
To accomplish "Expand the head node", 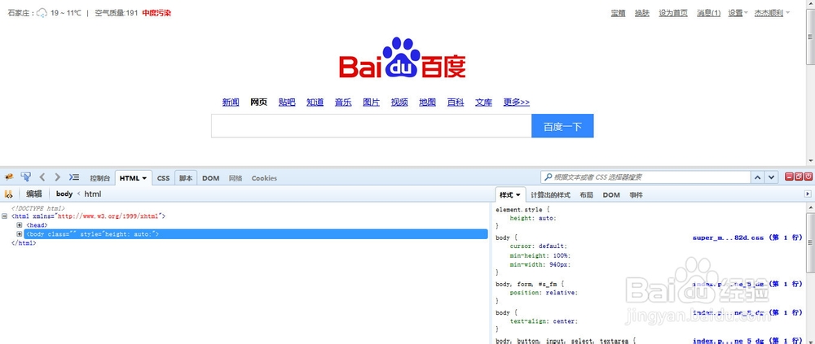I will pyautogui.click(x=20, y=225).
